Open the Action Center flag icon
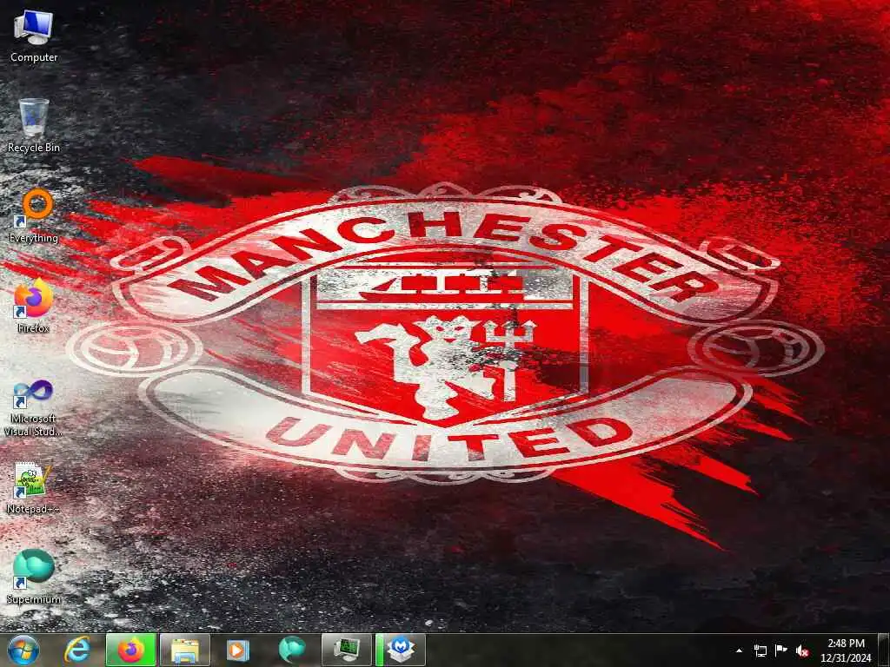The width and height of the screenshot is (890, 667). [781, 651]
